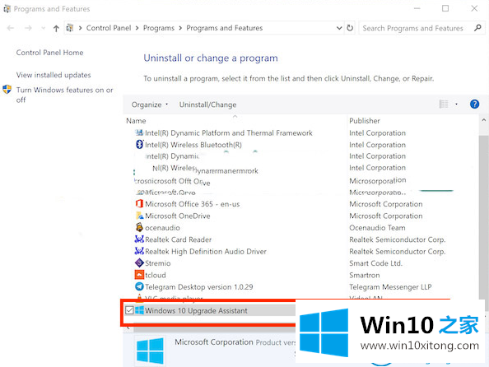This screenshot has width=489, height=367.
Task: Click the Stremio icon
Action: [139, 262]
